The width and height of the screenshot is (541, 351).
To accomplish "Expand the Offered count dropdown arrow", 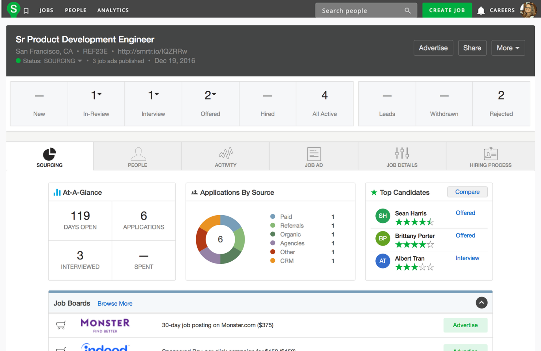I will 214,94.
